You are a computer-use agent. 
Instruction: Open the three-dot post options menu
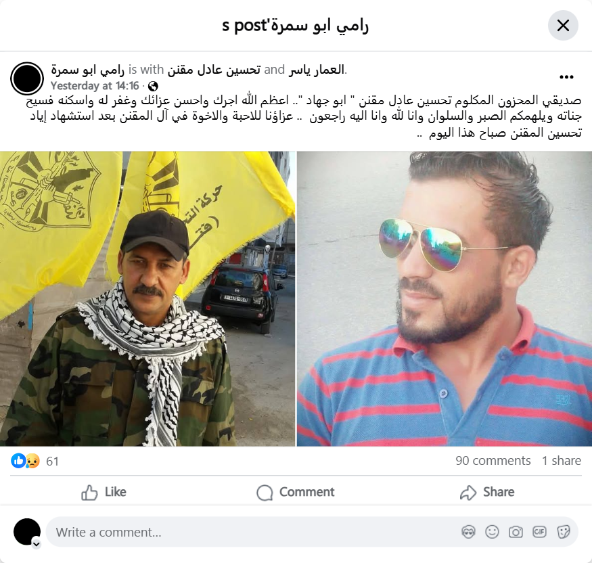(x=566, y=77)
